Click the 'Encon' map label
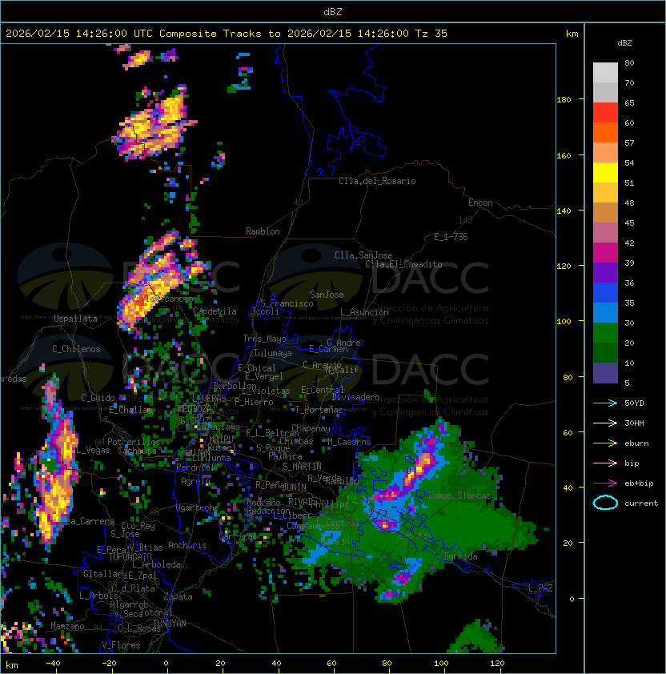 tap(480, 203)
